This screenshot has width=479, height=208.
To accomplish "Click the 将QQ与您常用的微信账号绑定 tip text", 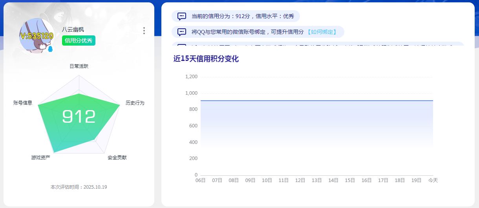I will [247, 32].
